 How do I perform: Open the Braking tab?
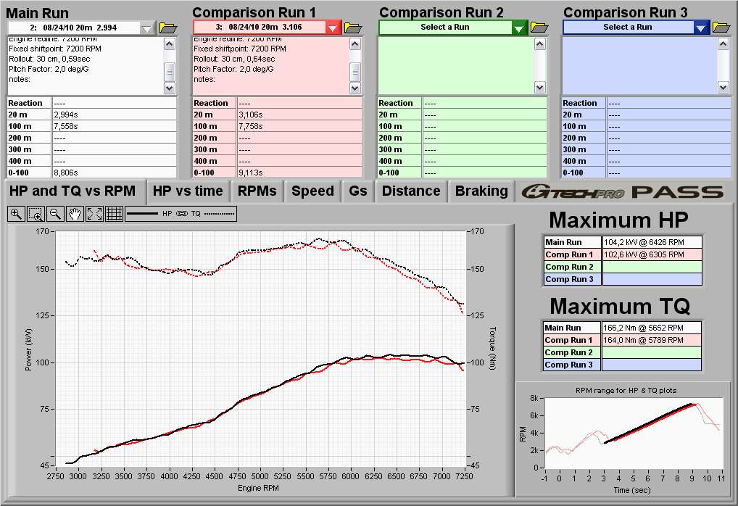[x=481, y=191]
